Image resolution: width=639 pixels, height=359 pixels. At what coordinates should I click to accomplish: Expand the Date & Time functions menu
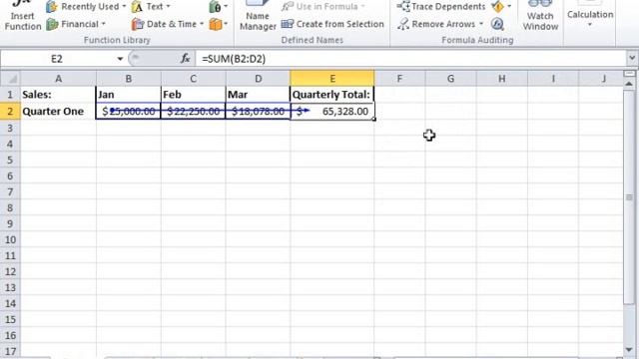[168, 24]
